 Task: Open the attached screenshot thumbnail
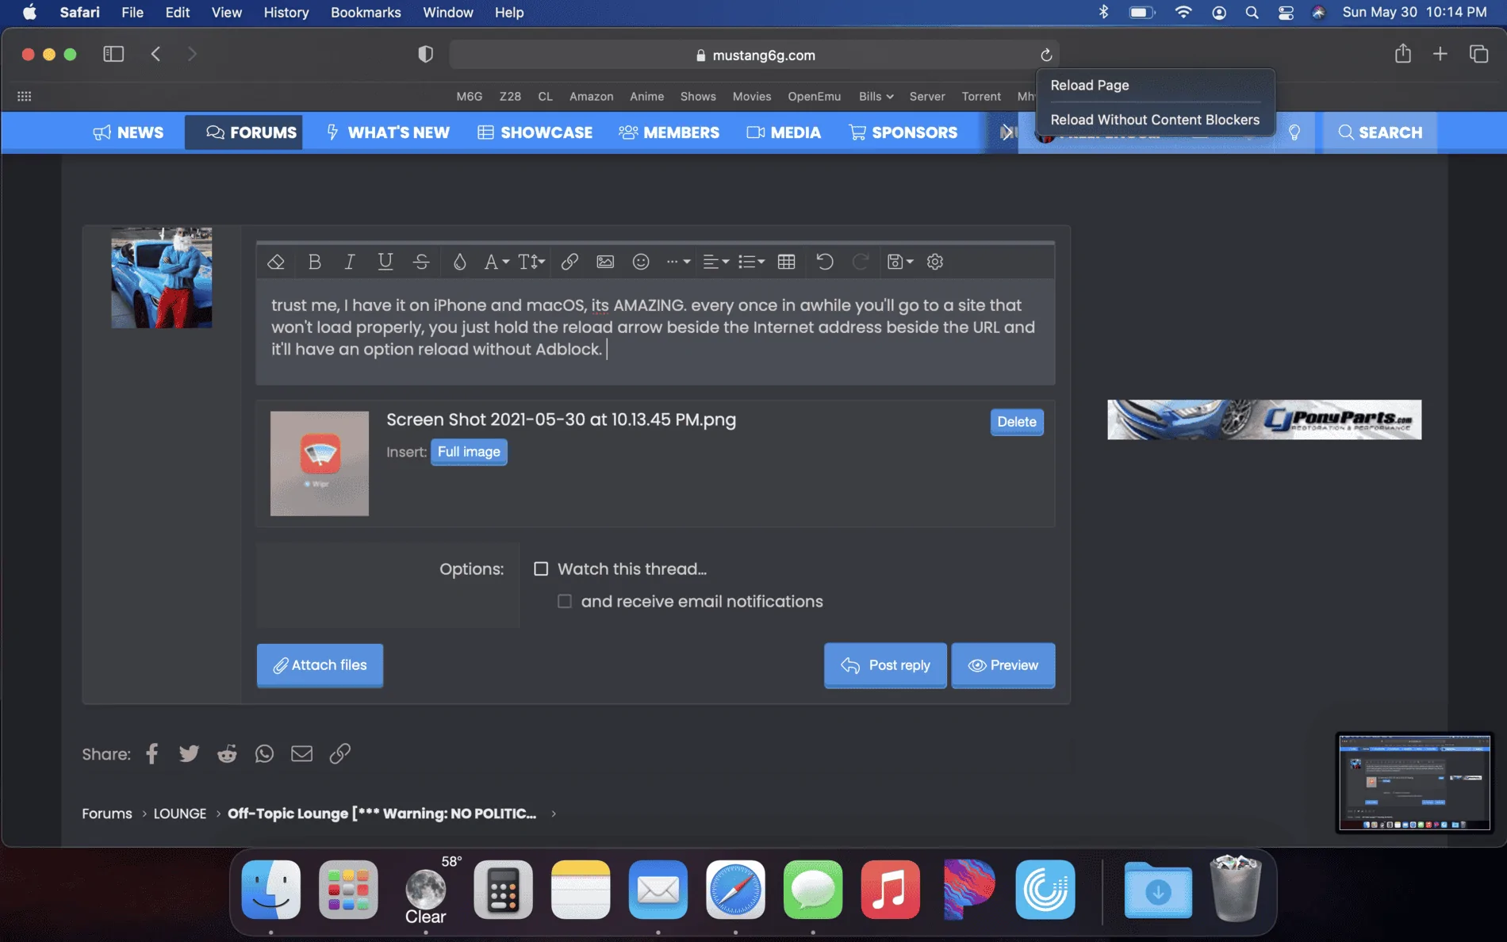[x=320, y=463]
